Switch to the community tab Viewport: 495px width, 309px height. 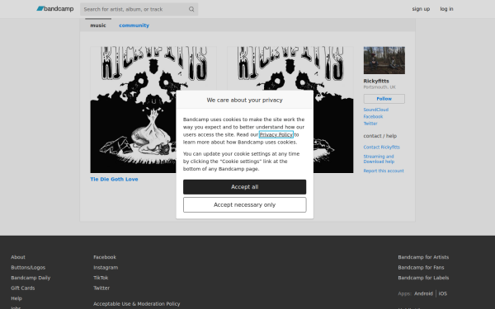point(134,26)
